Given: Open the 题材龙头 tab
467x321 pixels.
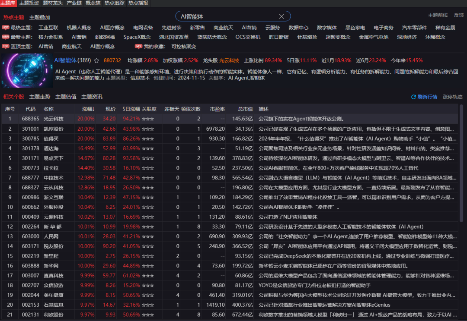Looking at the screenshot, I should point(53,3).
